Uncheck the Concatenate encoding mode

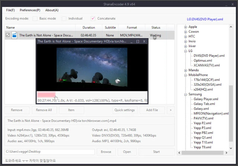click(93, 19)
